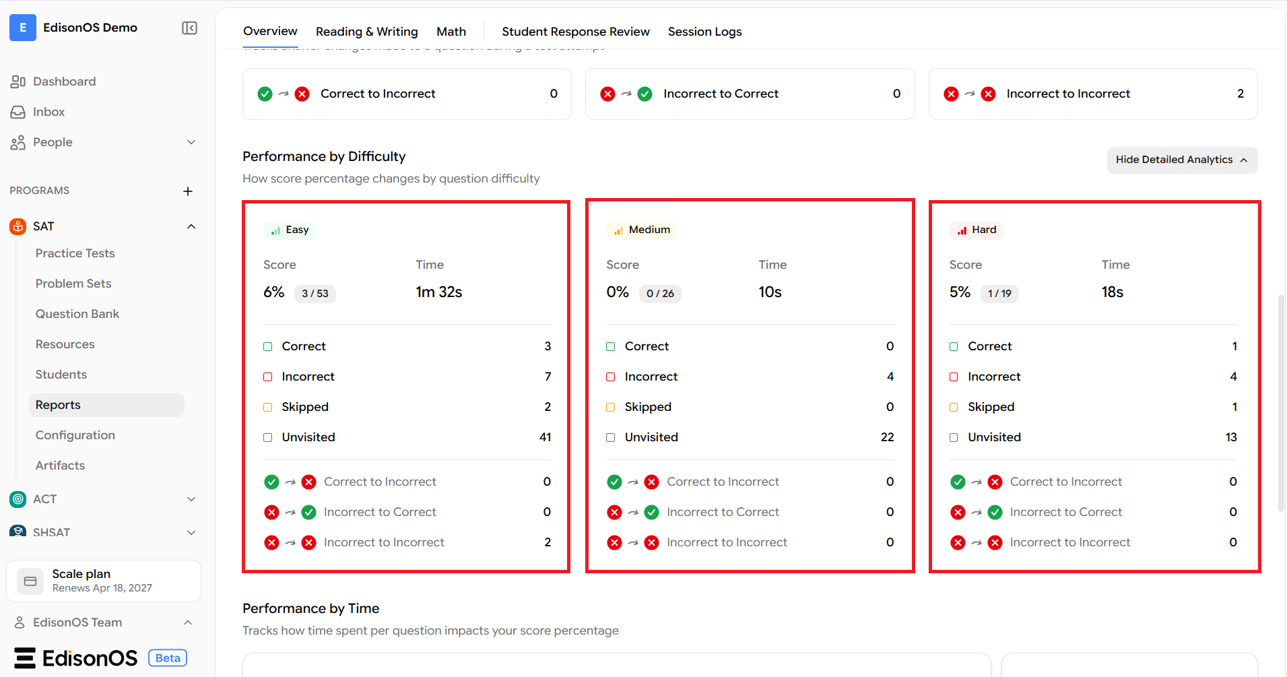
Task: Toggle the Medium Incorrect legend checkbox
Action: tap(611, 377)
